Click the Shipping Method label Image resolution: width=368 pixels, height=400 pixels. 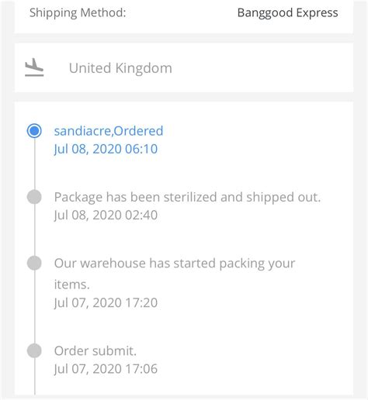point(78,12)
